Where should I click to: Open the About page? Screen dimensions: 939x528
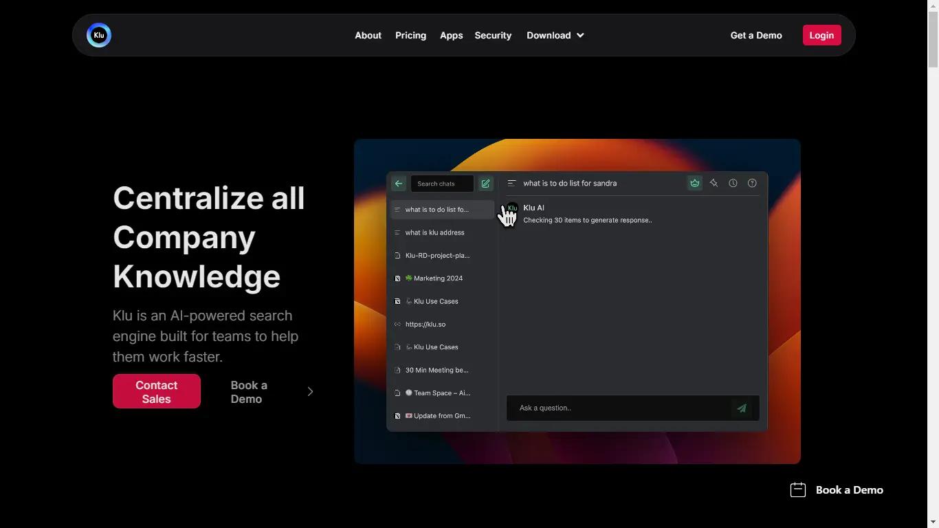coord(368,35)
